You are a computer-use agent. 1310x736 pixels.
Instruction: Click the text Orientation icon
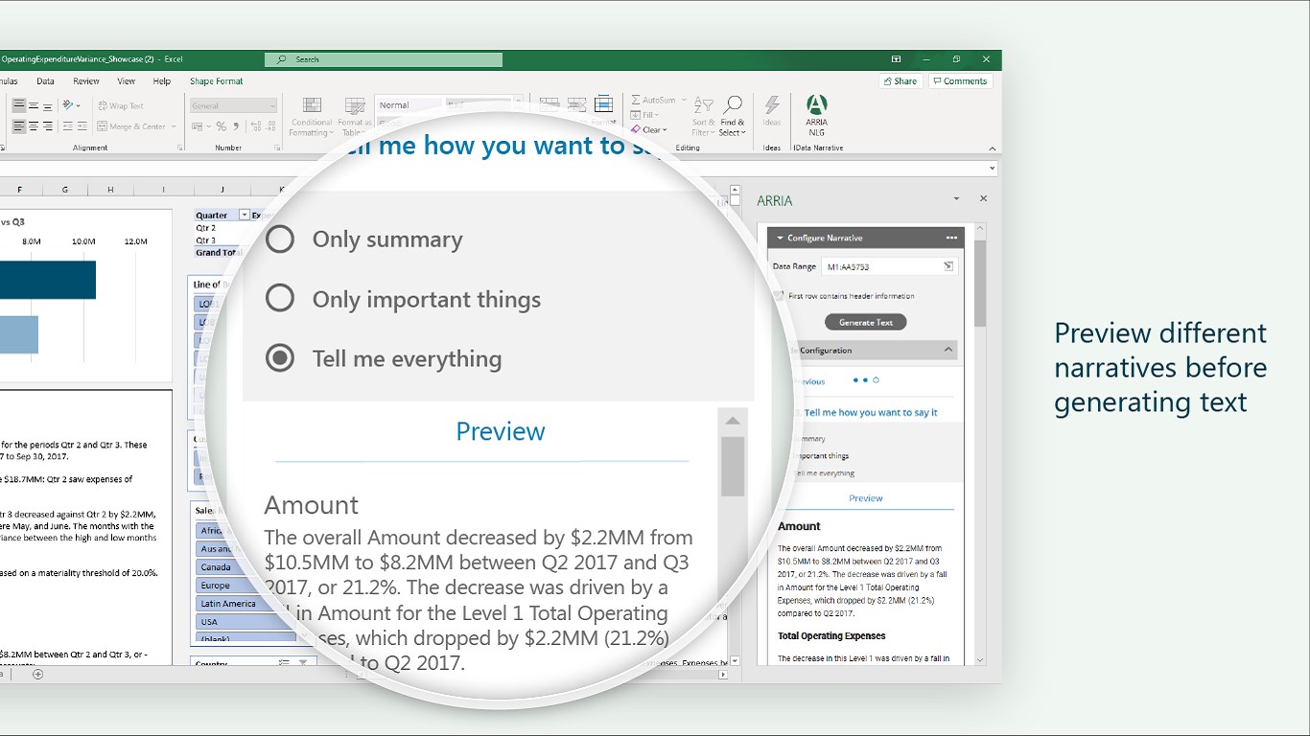coord(68,105)
